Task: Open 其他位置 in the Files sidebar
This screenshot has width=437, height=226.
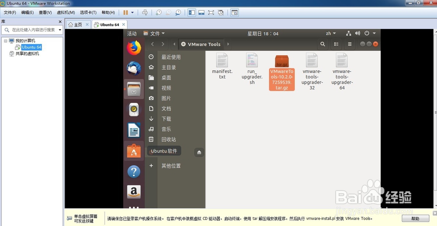Action: click(x=175, y=166)
